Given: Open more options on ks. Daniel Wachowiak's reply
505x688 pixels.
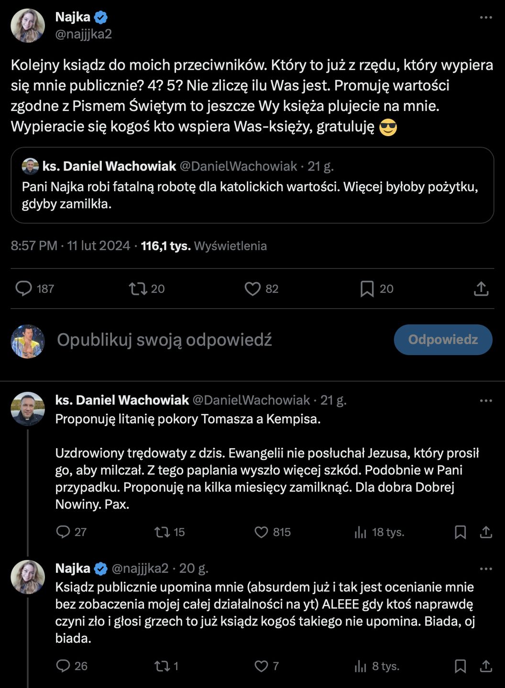Looking at the screenshot, I should tap(485, 400).
